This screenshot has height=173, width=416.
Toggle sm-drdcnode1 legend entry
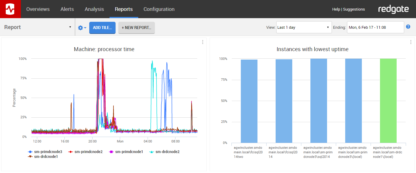(46, 157)
